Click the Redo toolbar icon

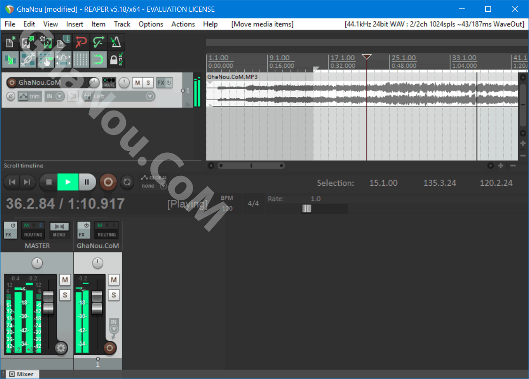click(x=98, y=42)
